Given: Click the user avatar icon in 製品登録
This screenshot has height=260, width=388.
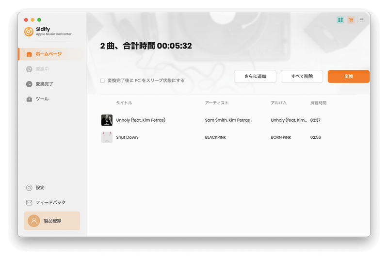Looking at the screenshot, I should click(34, 221).
